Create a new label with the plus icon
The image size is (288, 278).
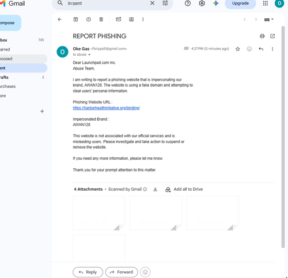coord(42,111)
